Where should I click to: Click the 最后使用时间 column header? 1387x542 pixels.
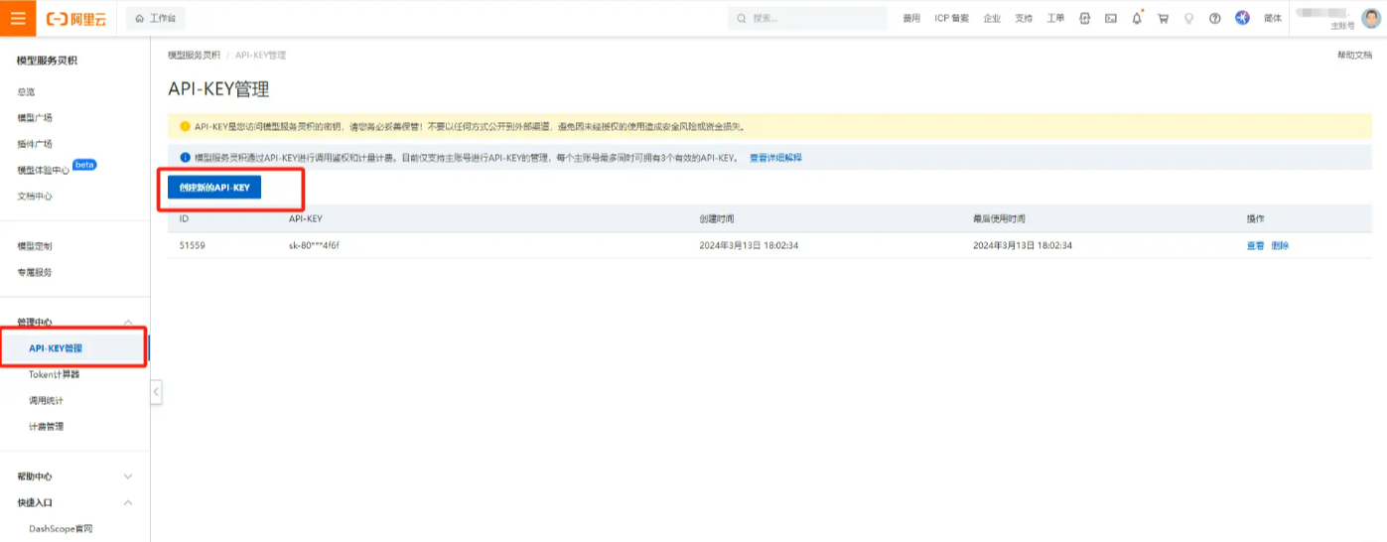point(999,218)
